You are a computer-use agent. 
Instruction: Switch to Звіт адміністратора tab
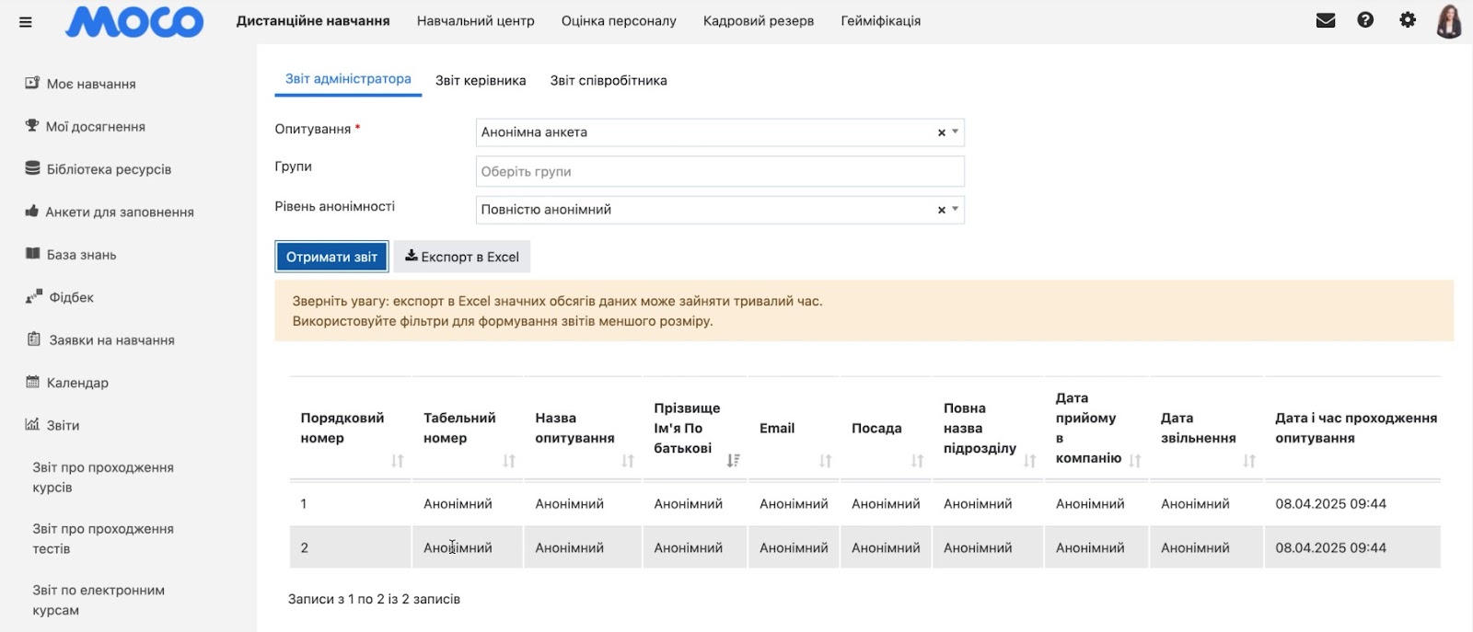coord(348,79)
